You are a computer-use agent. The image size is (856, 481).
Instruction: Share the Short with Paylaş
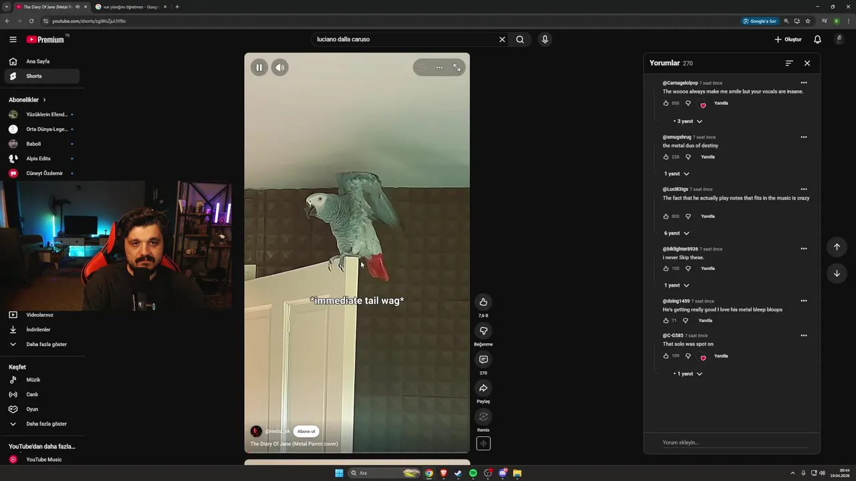pos(484,388)
